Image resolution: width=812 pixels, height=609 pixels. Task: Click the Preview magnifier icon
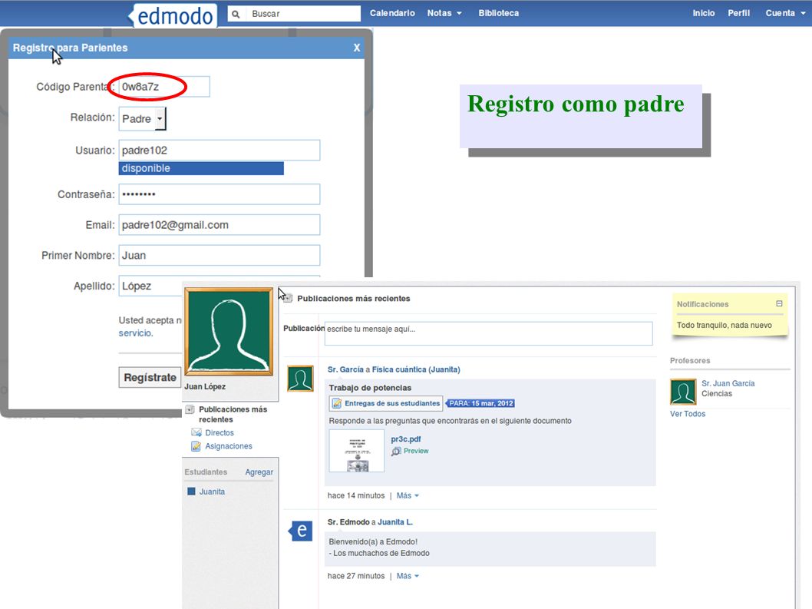click(x=396, y=452)
